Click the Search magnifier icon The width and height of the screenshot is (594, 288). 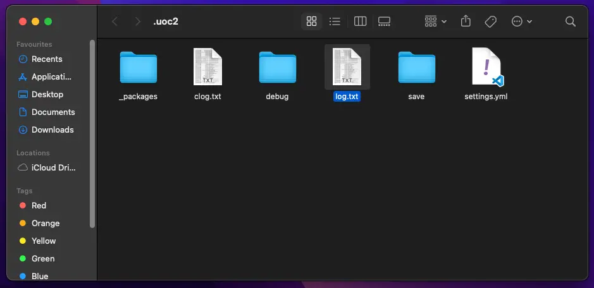(x=571, y=21)
